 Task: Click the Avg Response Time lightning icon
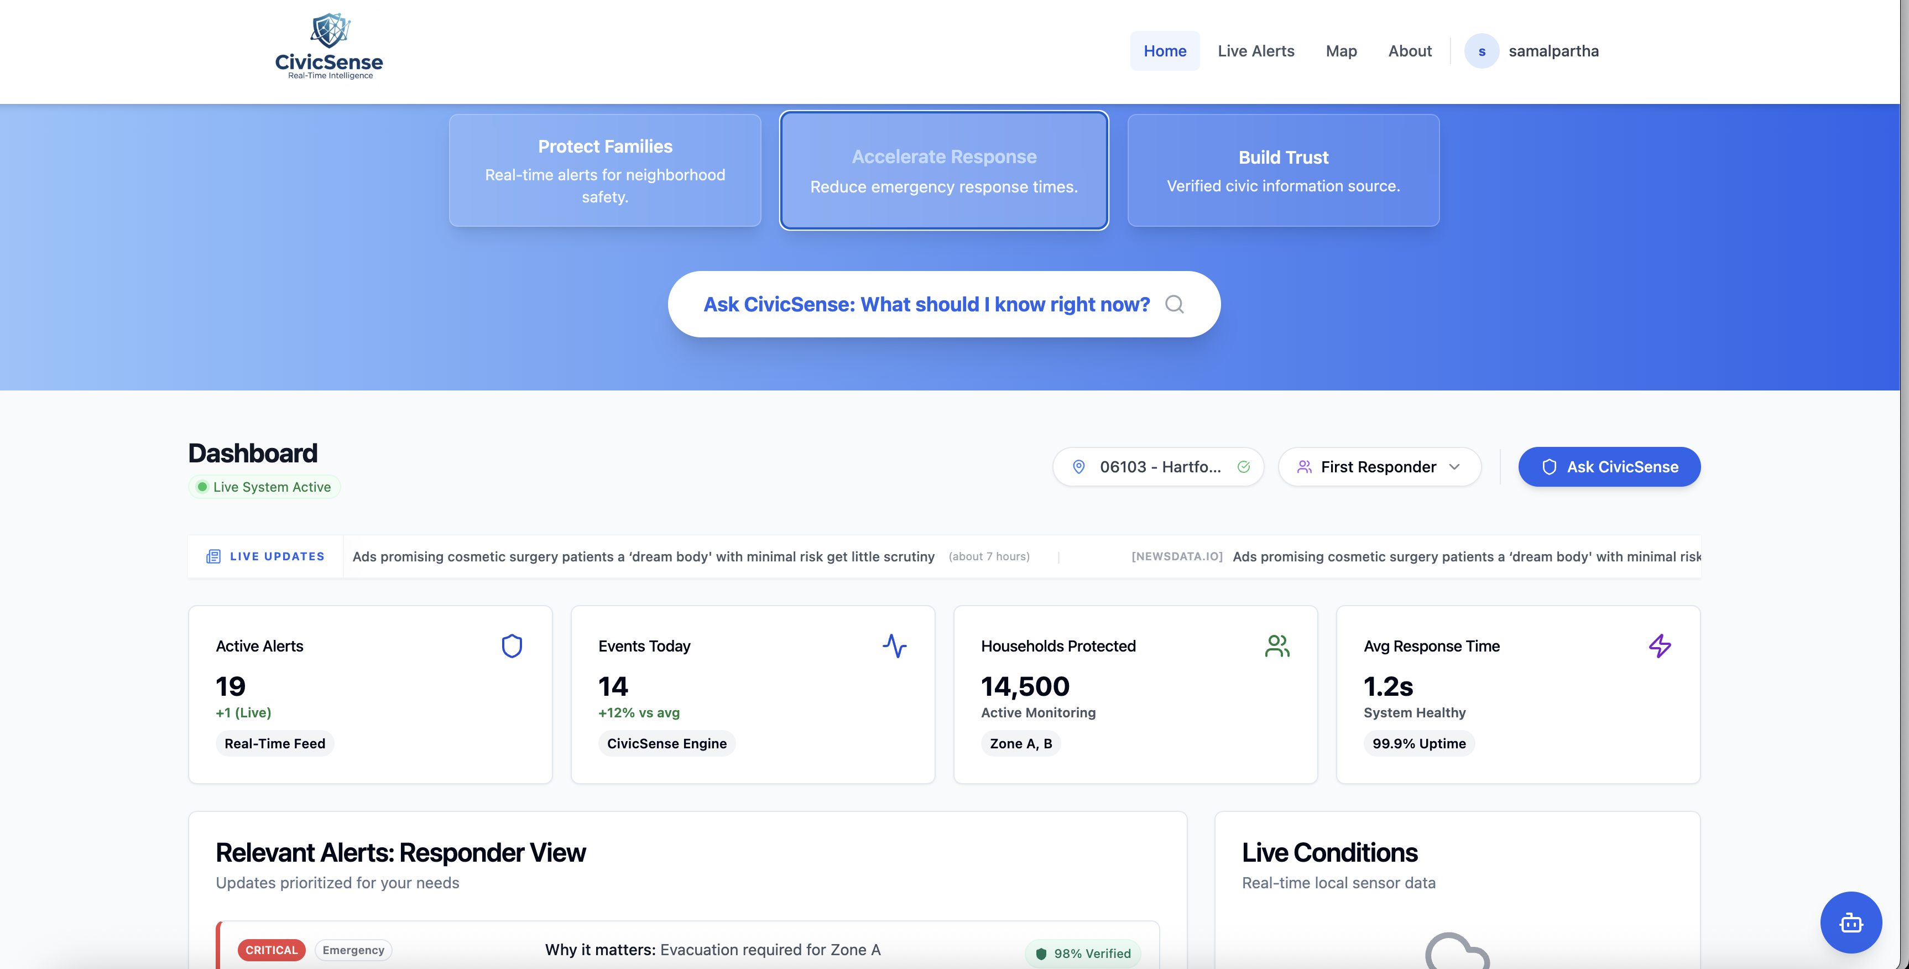[1659, 646]
